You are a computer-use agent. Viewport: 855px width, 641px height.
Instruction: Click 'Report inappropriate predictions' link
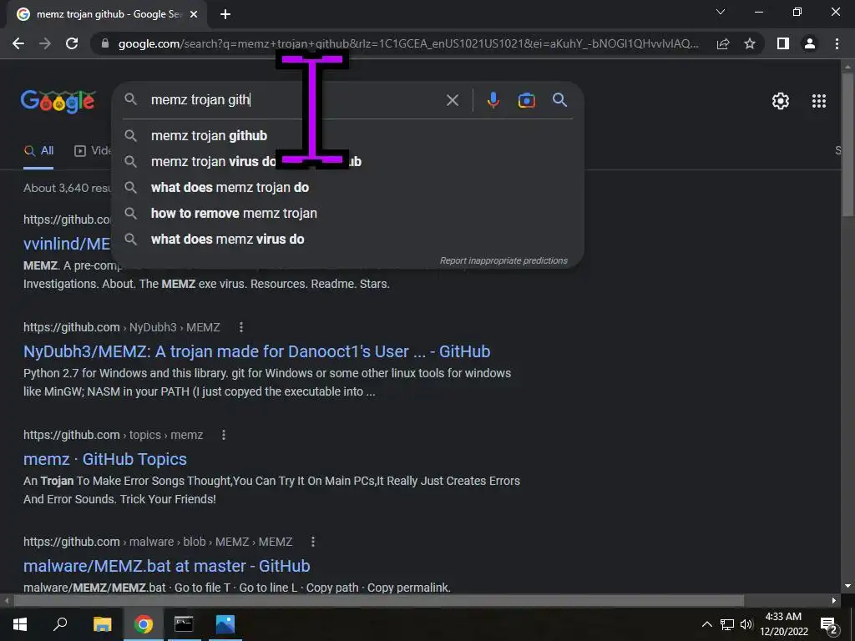503,260
